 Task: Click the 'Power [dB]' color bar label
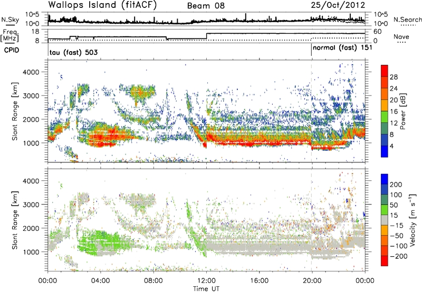click(x=402, y=111)
